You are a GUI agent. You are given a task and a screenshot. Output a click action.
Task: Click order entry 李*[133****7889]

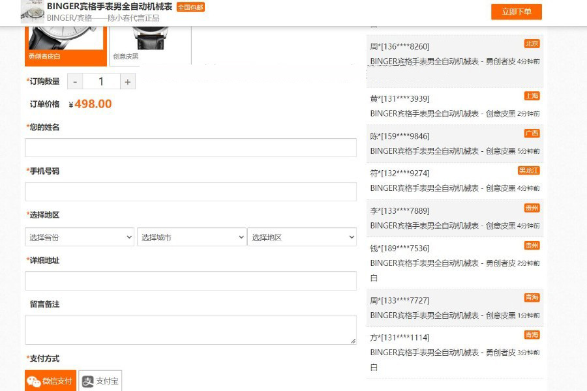(455, 218)
